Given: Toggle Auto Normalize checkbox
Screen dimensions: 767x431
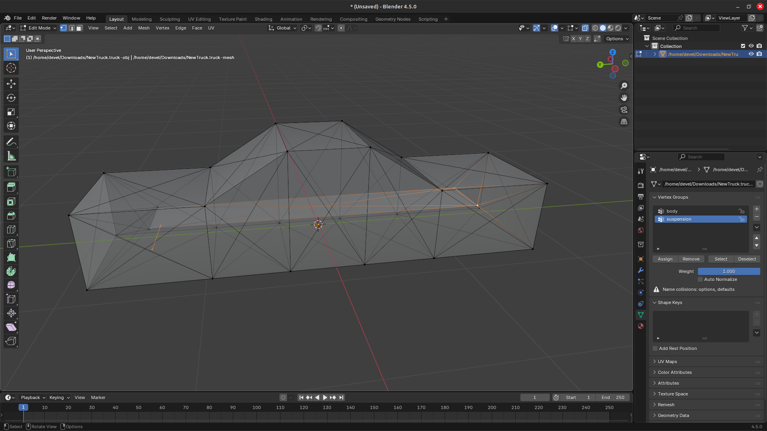Looking at the screenshot, I should coord(700,279).
